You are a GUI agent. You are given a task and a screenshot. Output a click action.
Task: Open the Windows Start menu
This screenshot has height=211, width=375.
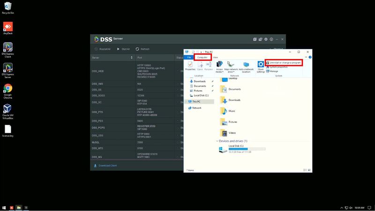[4, 208]
